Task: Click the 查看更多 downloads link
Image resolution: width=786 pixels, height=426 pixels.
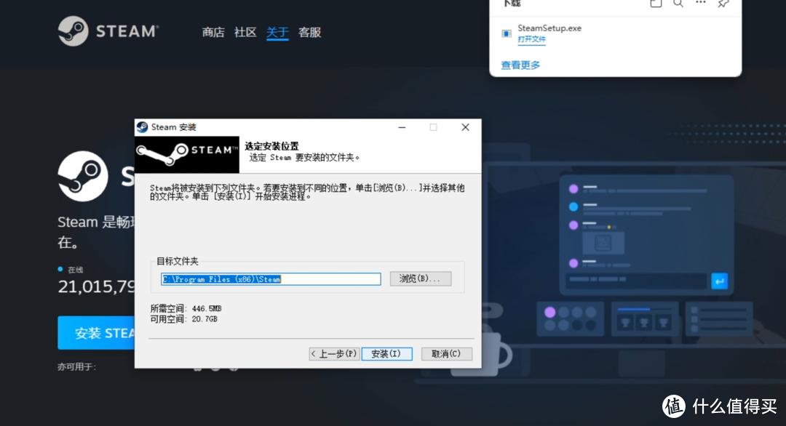Action: click(519, 65)
